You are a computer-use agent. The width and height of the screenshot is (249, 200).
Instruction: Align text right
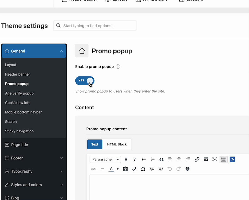[x=188, y=159]
